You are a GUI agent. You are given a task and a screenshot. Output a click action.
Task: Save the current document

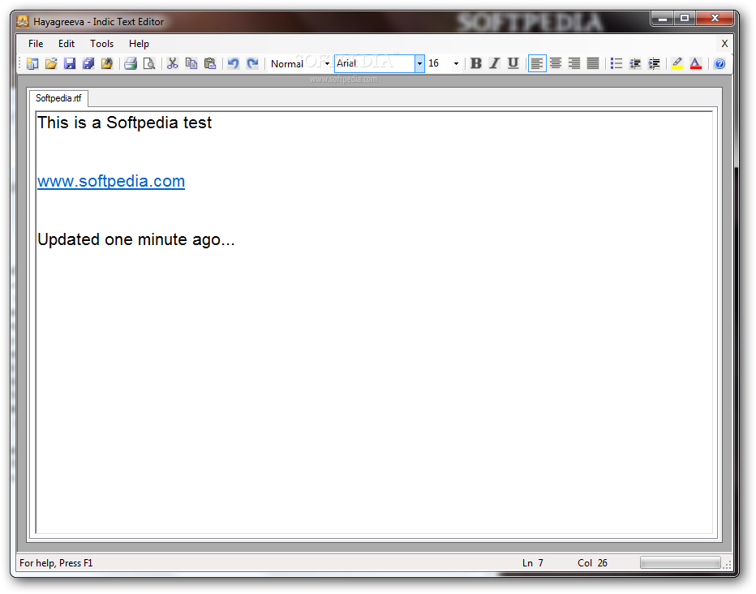click(70, 63)
